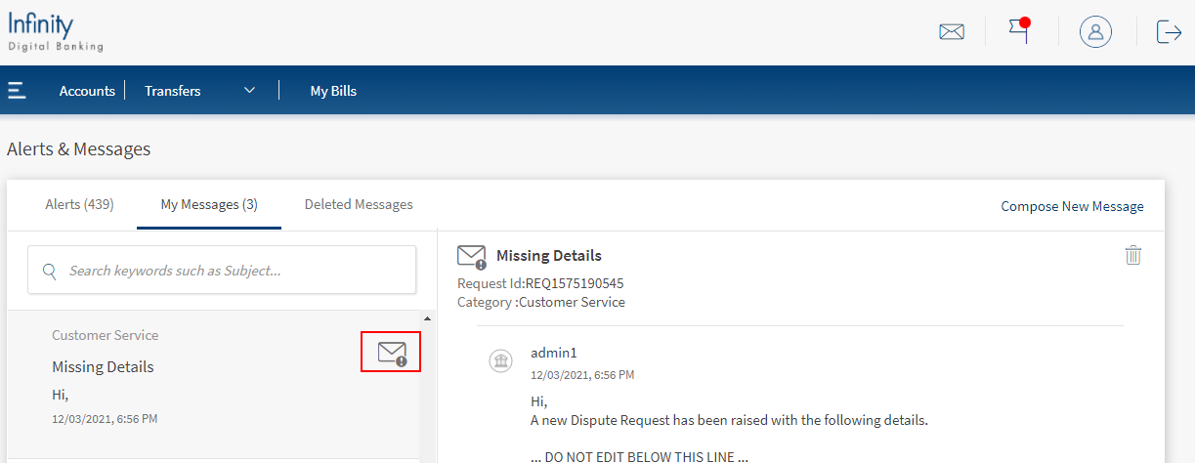Click the flag notifications icon
The width and height of the screenshot is (1195, 463).
pyautogui.click(x=1020, y=31)
